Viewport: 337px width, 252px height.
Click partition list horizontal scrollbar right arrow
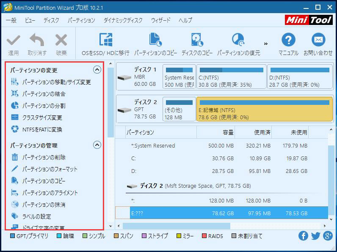(x=325, y=226)
